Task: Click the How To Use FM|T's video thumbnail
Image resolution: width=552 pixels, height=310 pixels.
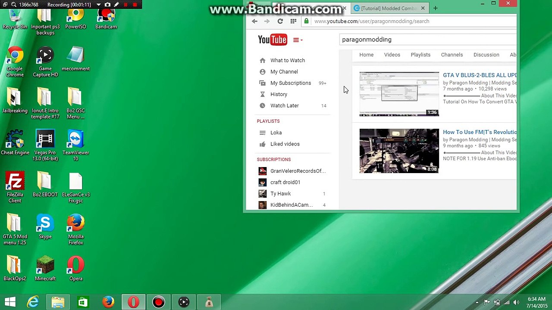Action: coord(399,151)
